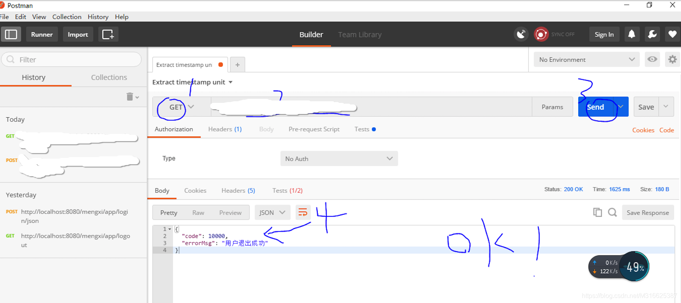Open the trash icon dropdown arrow
The height and width of the screenshot is (303, 681).
point(137,97)
